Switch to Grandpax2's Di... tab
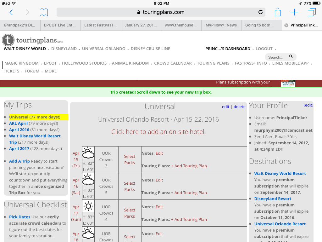The height and width of the screenshot is (242, 322). 20,25
